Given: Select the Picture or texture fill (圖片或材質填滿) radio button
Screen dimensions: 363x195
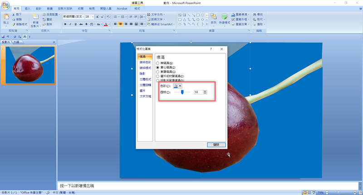Looking at the screenshot, I should click(157, 76).
